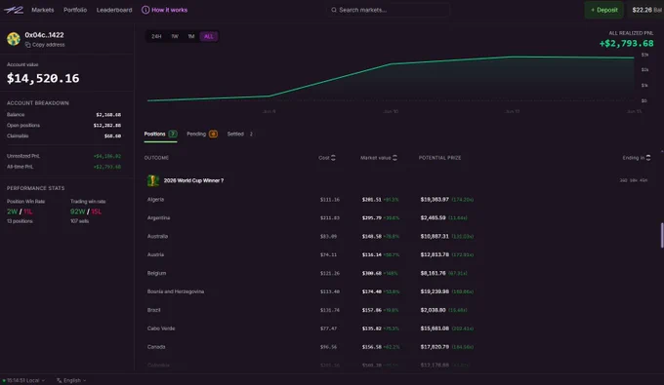Select the 1W chart range
This screenshot has width=664, height=385.
(175, 36)
